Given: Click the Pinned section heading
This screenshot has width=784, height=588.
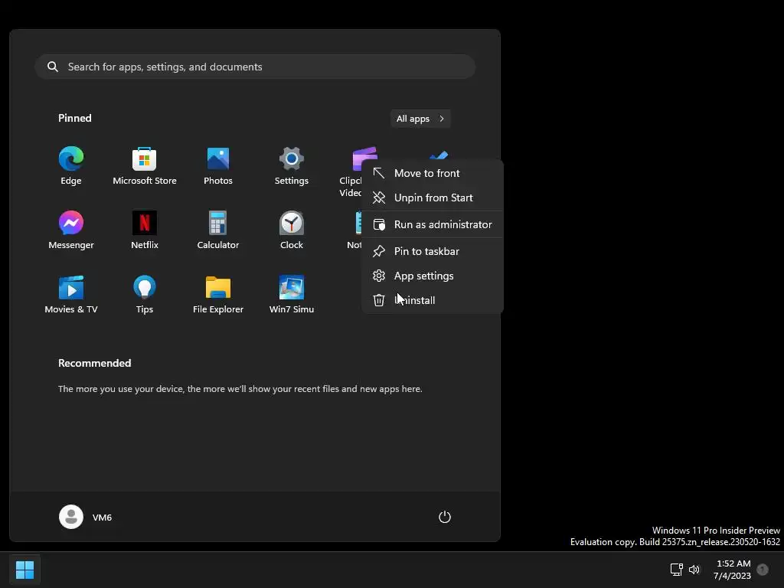Looking at the screenshot, I should coord(75,118).
